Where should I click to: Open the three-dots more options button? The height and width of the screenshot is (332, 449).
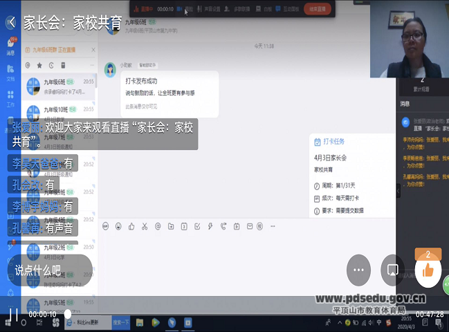pos(358,270)
